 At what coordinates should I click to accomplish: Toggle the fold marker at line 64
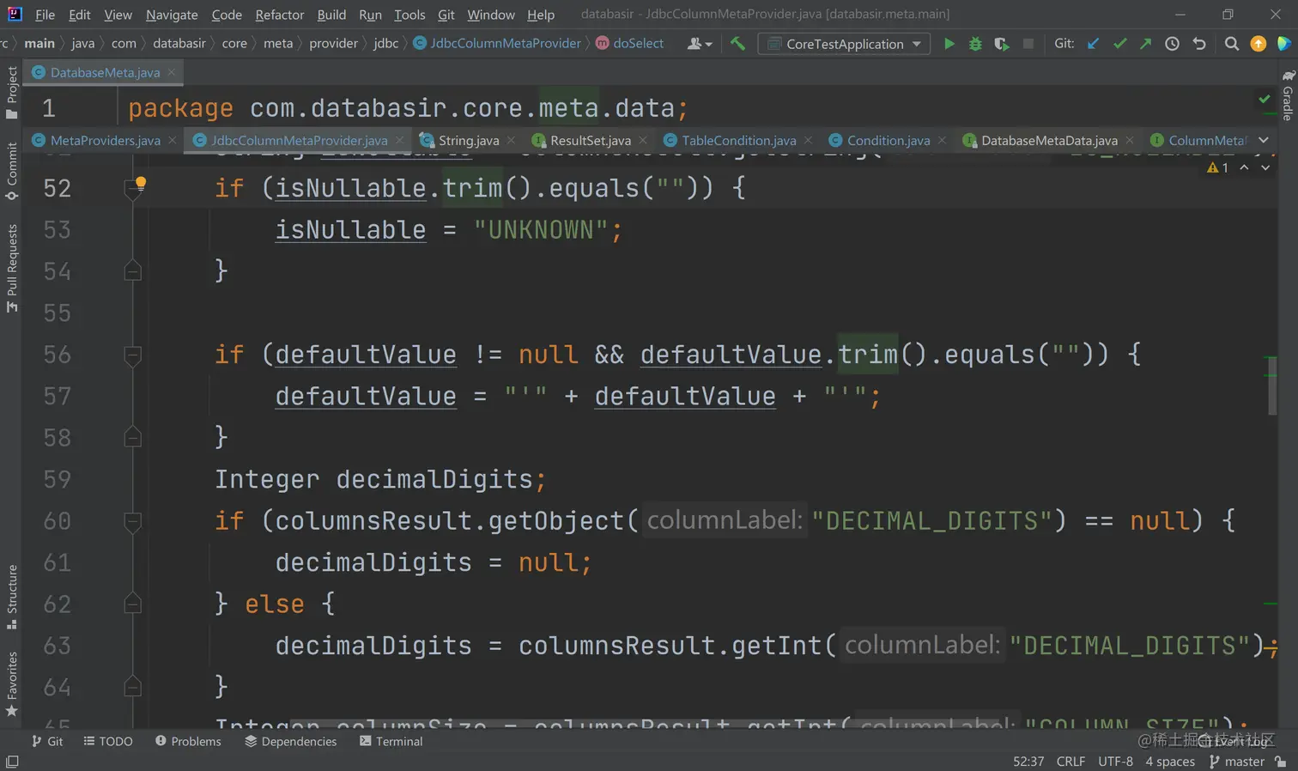click(x=133, y=687)
